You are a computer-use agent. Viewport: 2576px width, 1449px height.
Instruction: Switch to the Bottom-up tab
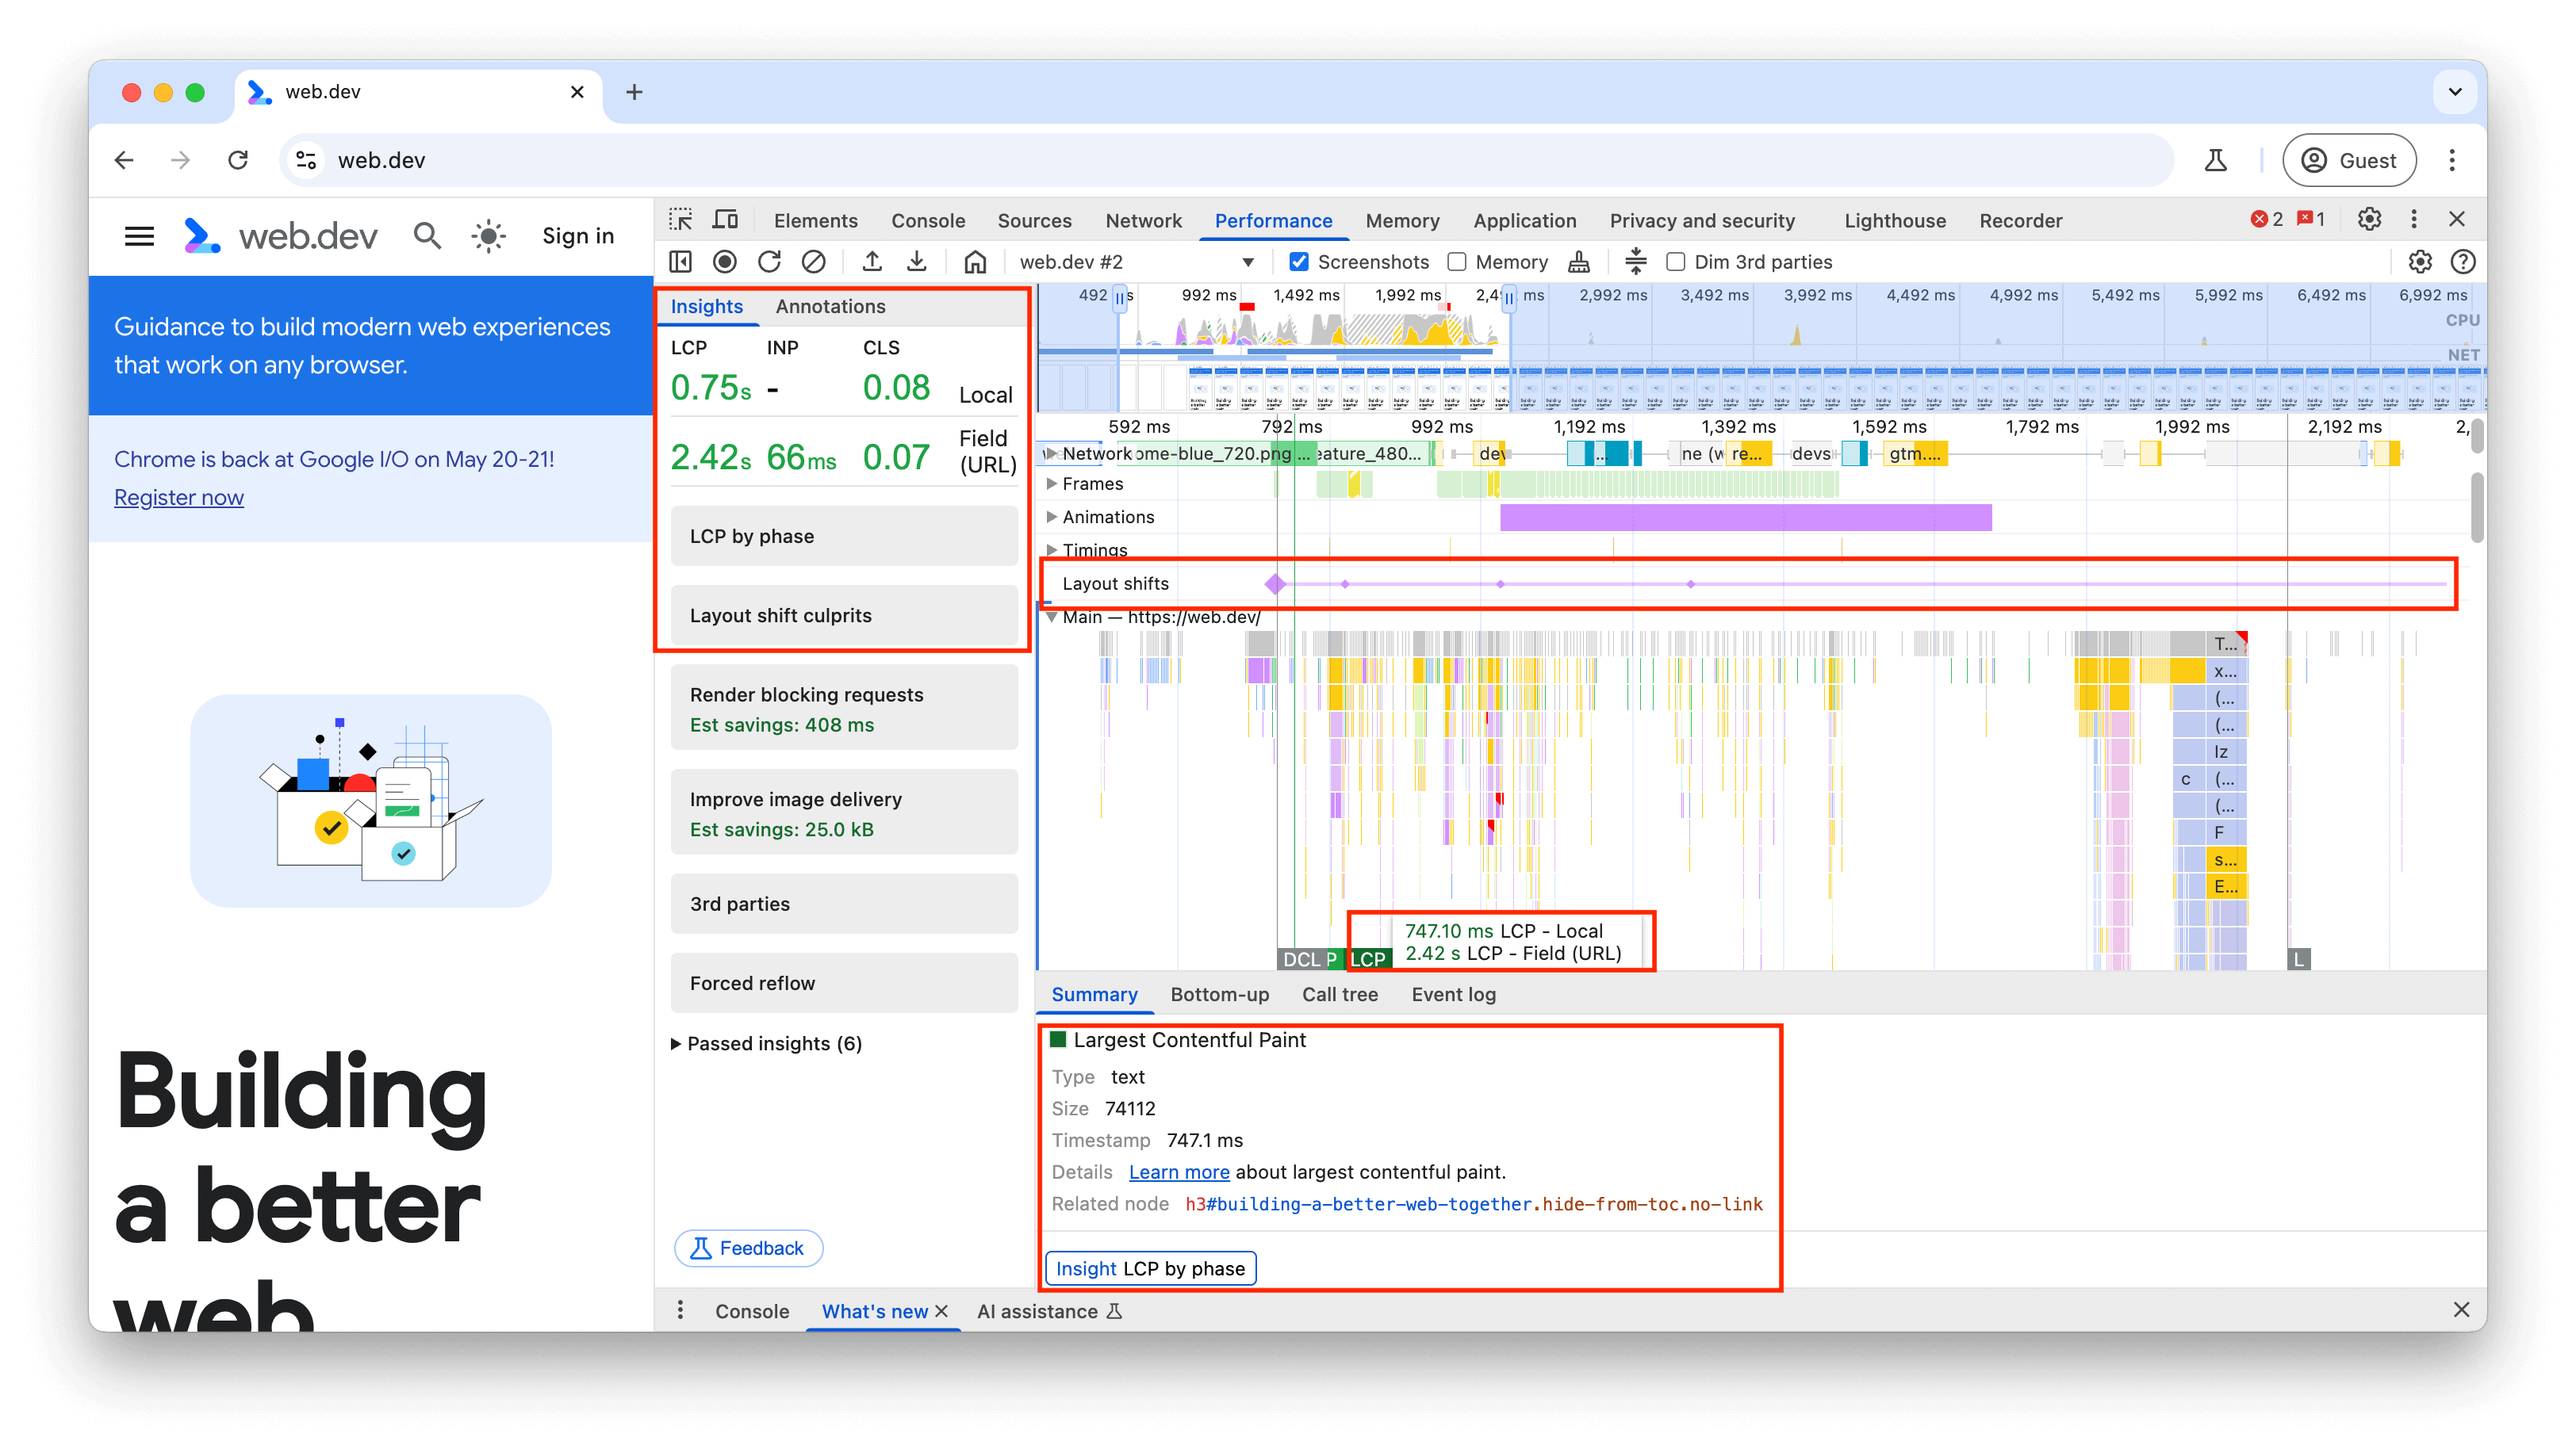tap(1221, 994)
